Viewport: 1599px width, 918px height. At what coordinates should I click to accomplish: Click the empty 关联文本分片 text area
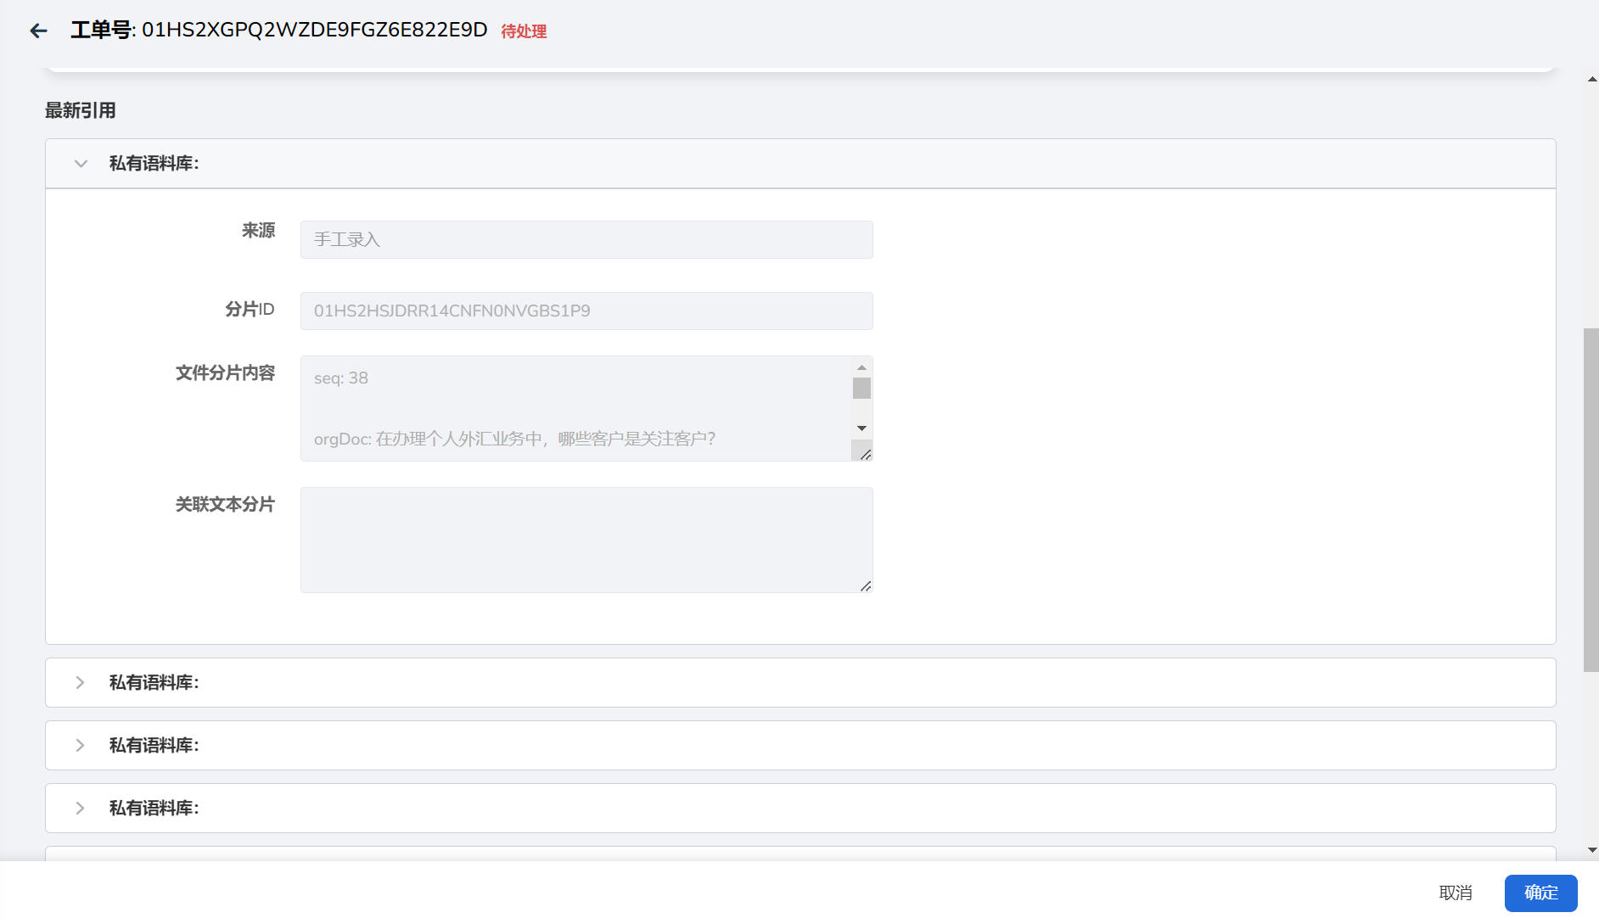pos(586,540)
